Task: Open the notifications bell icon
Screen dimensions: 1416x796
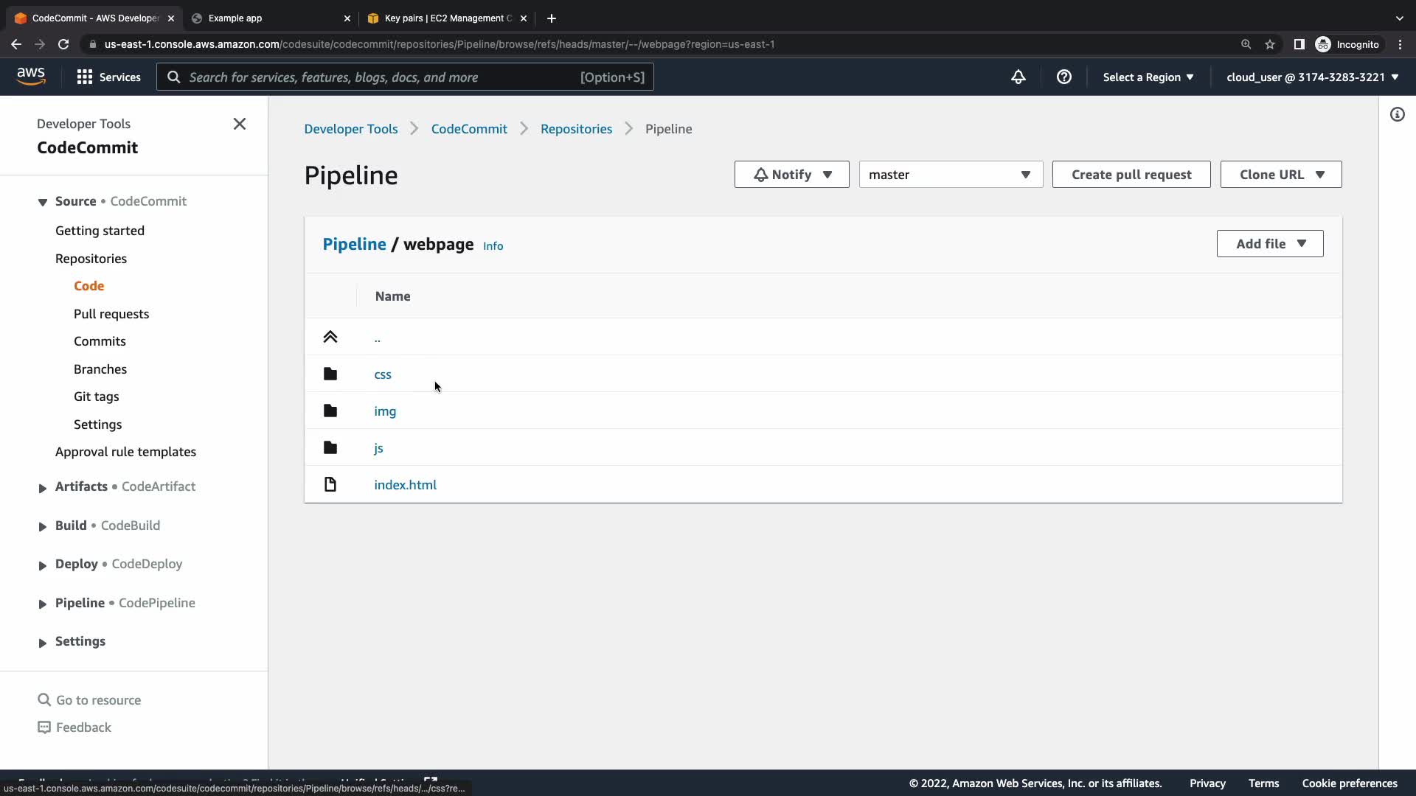Action: [1018, 77]
